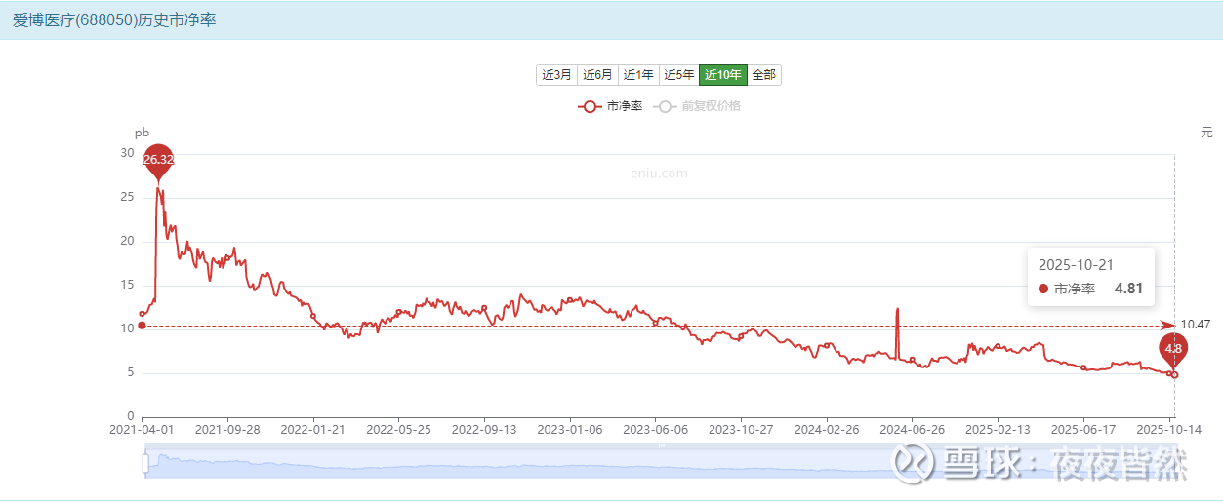Click the last data point circle on line
Image resolution: width=1223 pixels, height=502 pixels.
point(1174,375)
